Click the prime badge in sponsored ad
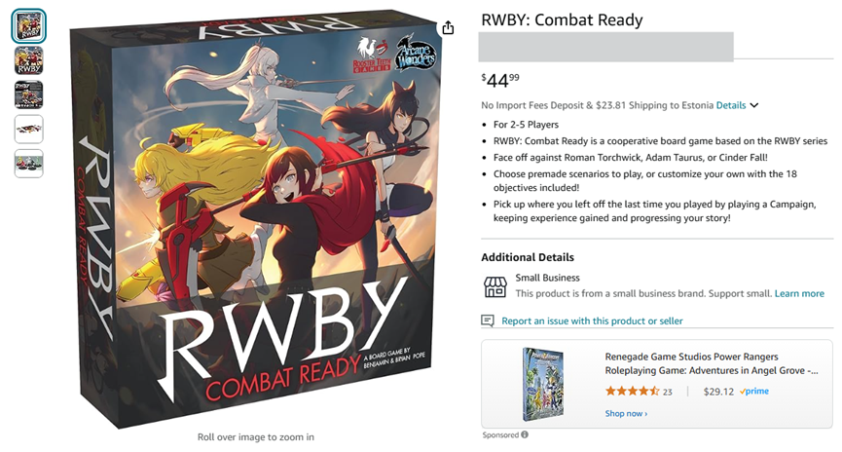The width and height of the screenshot is (842, 452). [754, 392]
